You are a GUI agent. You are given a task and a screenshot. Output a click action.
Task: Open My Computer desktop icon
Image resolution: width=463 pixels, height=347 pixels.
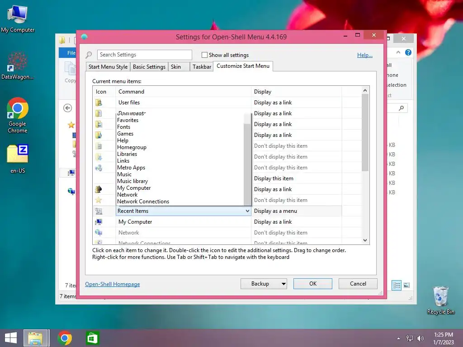click(18, 18)
